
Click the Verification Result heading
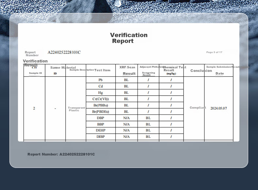pyautogui.click(x=35, y=63)
